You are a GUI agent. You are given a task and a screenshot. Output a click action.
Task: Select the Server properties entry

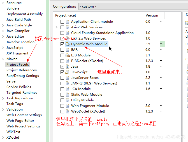pos(12,81)
